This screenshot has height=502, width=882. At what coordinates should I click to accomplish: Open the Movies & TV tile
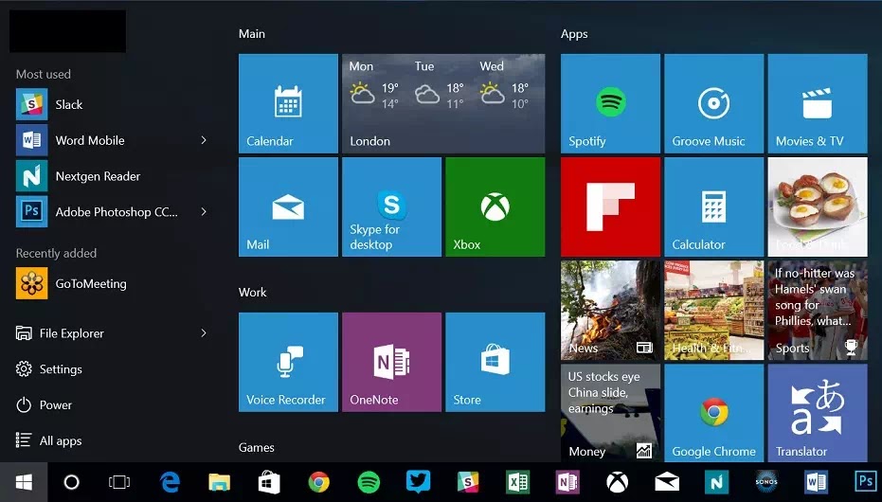[818, 103]
